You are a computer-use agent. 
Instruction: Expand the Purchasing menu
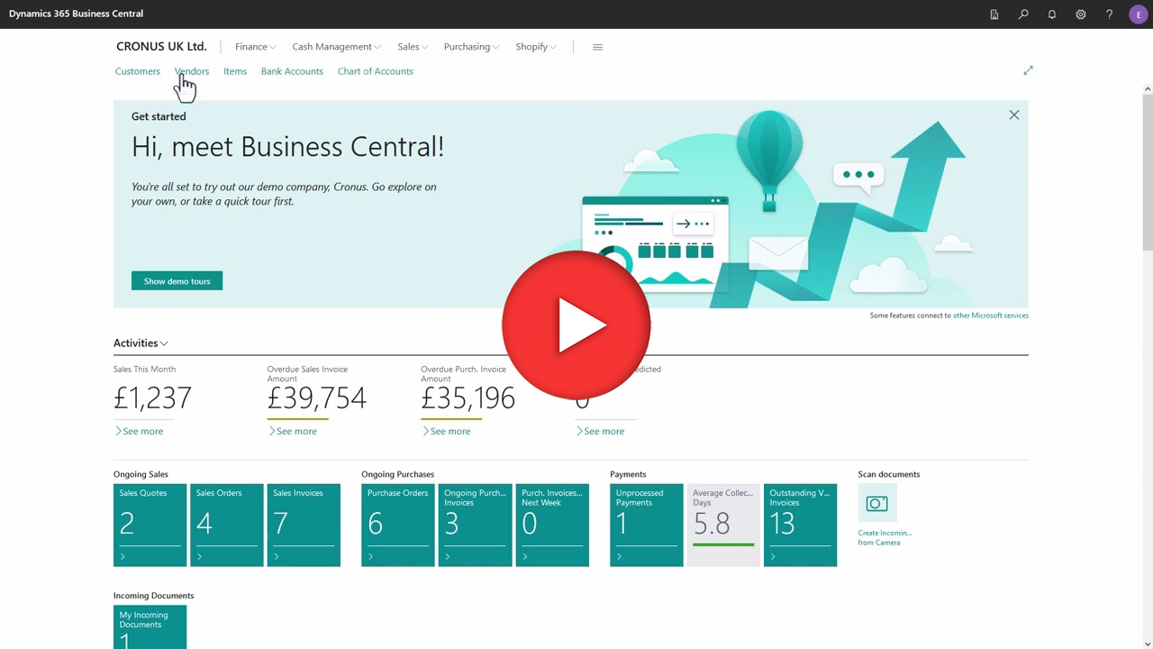point(471,47)
